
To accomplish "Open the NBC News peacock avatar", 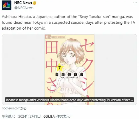I will (7, 5).
